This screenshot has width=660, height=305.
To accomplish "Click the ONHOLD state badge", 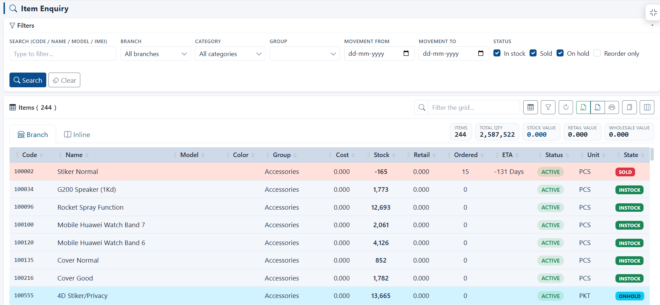I will click(629, 296).
